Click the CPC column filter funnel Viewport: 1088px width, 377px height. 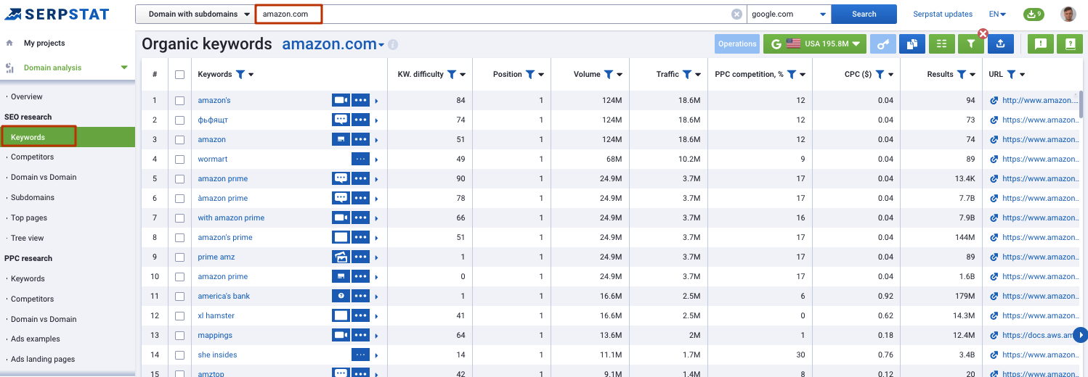tap(880, 74)
